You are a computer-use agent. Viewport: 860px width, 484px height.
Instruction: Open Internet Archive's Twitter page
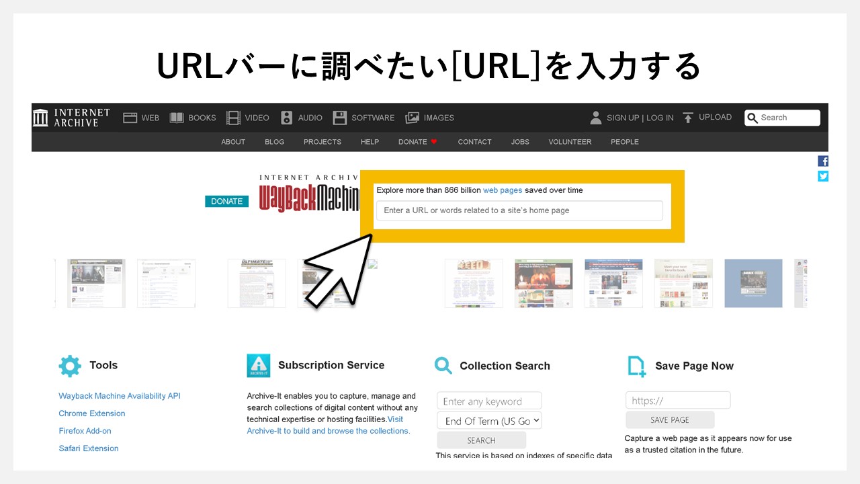click(823, 176)
